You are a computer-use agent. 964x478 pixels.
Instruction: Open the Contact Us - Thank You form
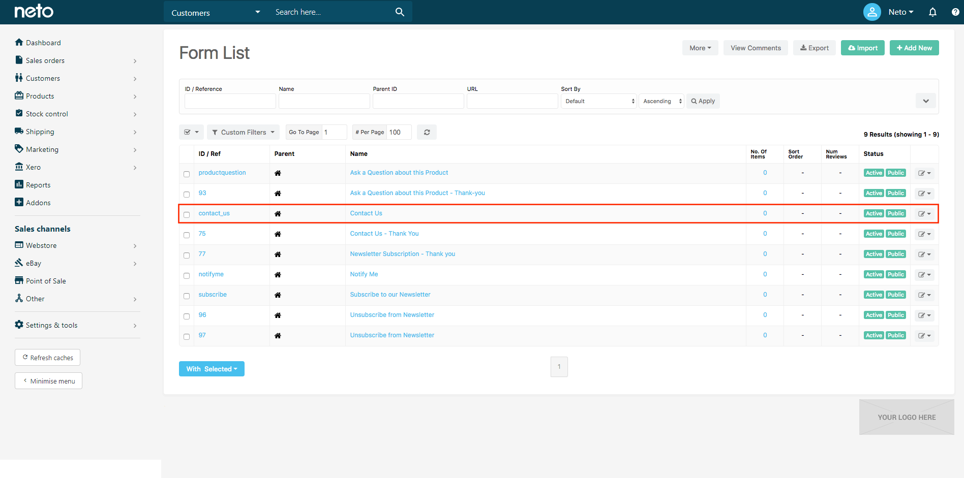[x=384, y=234]
